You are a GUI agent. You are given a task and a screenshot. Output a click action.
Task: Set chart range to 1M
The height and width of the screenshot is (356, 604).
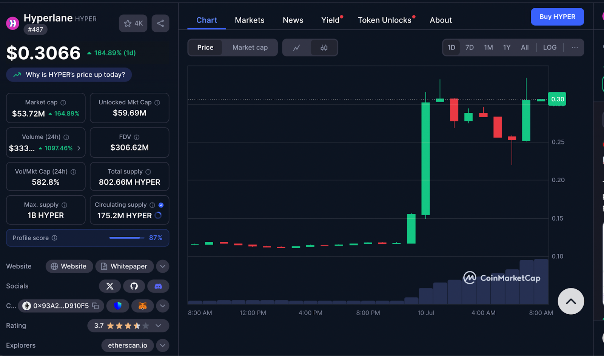click(488, 48)
